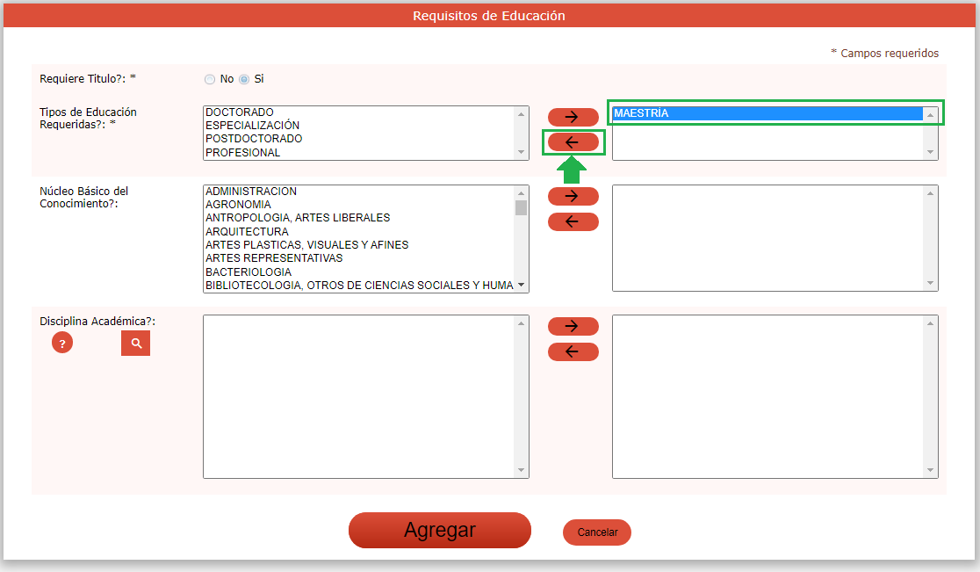
Task: Select DOCTORADO in education types list
Action: pyautogui.click(x=240, y=112)
